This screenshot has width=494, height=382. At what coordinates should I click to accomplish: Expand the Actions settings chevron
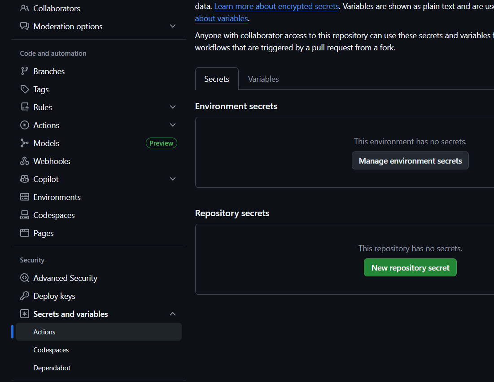[173, 125]
